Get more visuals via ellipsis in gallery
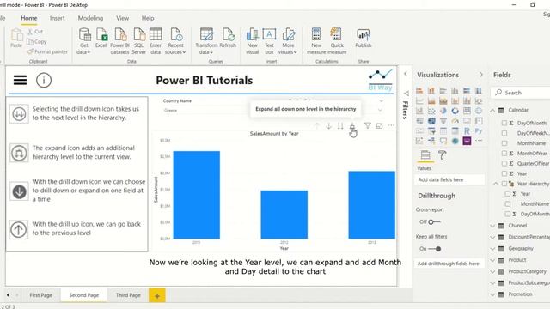 coord(479,141)
